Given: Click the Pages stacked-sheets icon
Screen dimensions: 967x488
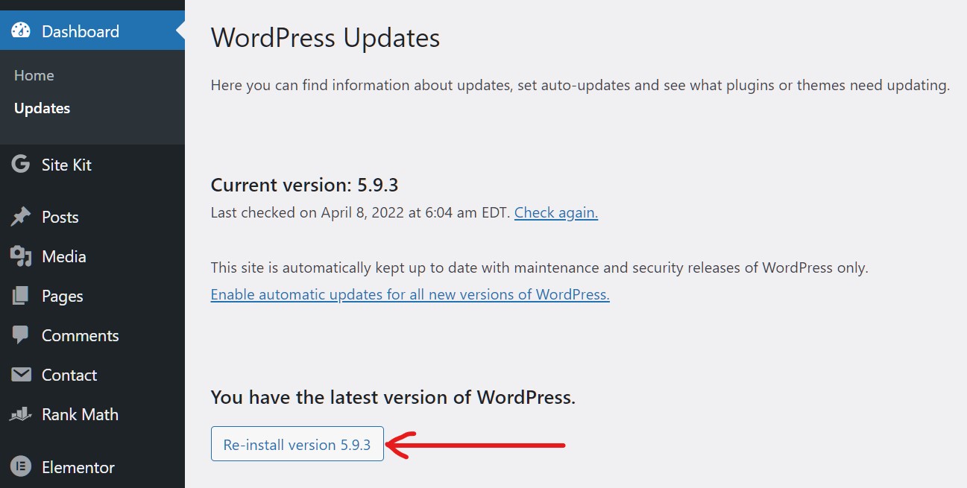Looking at the screenshot, I should (x=21, y=296).
